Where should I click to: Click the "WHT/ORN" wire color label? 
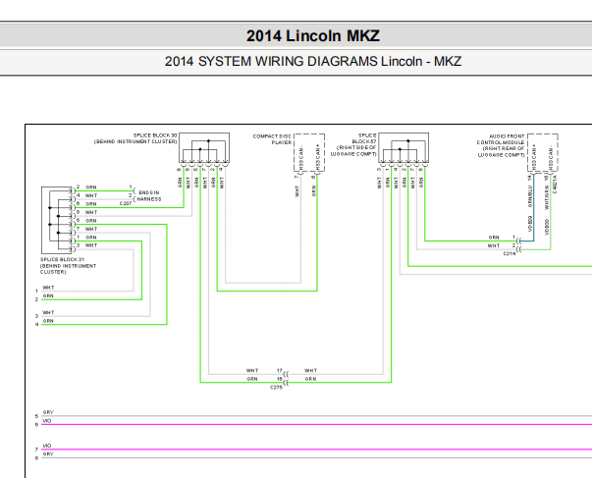pyautogui.click(x=547, y=198)
